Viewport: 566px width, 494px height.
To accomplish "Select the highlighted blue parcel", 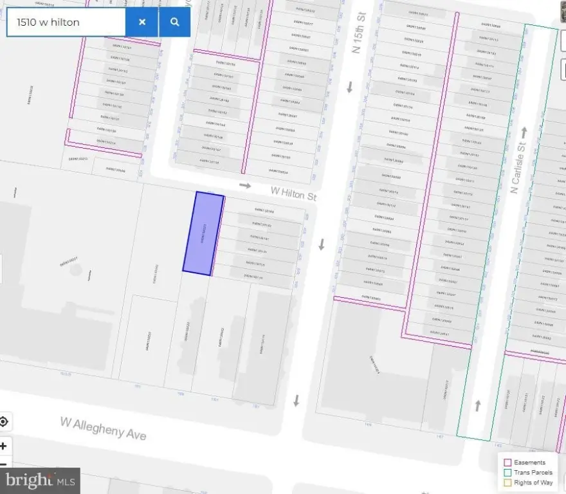I will pos(203,233).
